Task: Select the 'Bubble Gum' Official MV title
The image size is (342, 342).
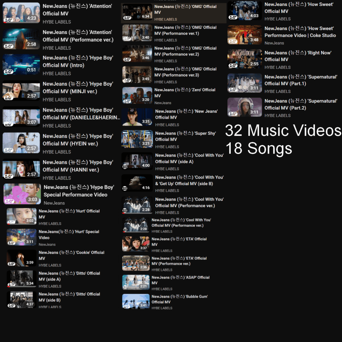Action: 180,299
